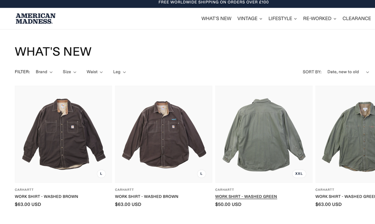Viewport: 375px width, 224px height.
Task: Open the first washed brown shirt image
Action: pyautogui.click(x=63, y=134)
